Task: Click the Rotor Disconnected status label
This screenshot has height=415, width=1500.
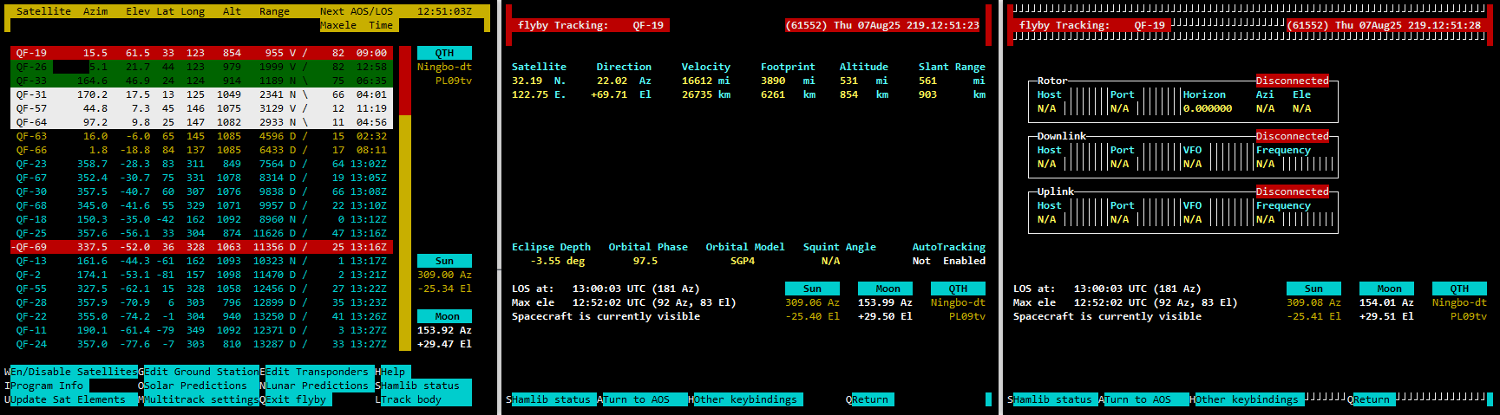Action: (x=1292, y=81)
